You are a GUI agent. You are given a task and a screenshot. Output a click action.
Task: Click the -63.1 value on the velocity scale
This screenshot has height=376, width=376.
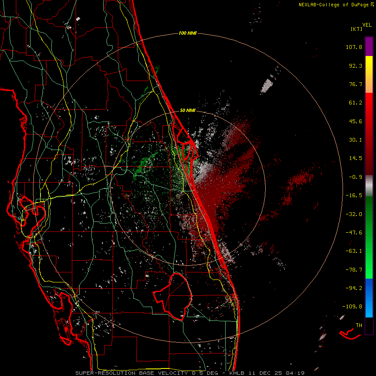click(x=354, y=251)
